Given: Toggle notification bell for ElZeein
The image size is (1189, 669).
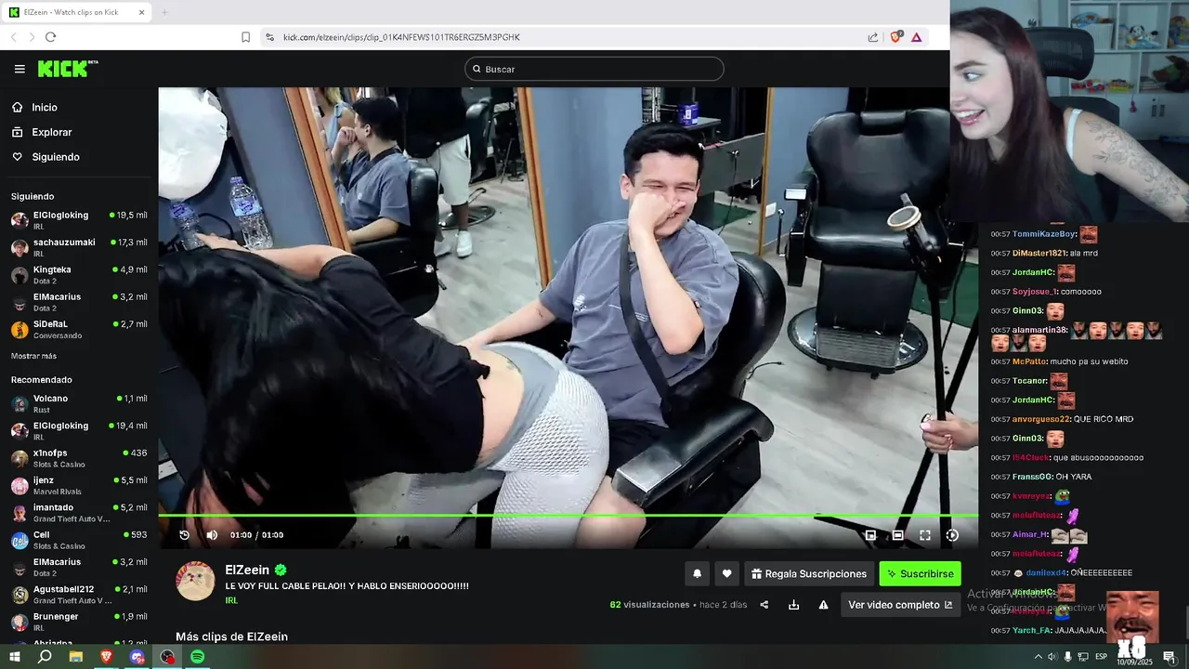Looking at the screenshot, I should point(698,574).
